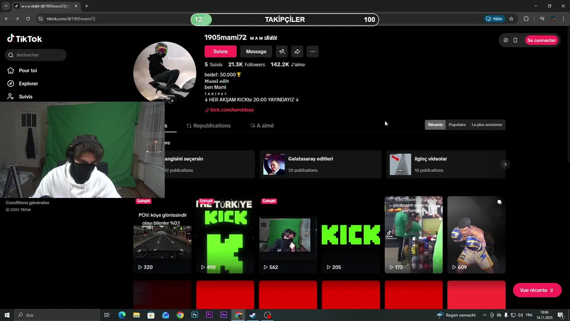Screen dimensions: 570x321
Task: Focus the Rechercher search field
Action: coord(36,55)
